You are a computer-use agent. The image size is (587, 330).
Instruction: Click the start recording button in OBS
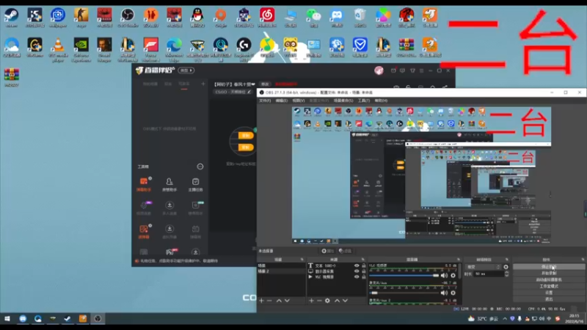(x=549, y=273)
